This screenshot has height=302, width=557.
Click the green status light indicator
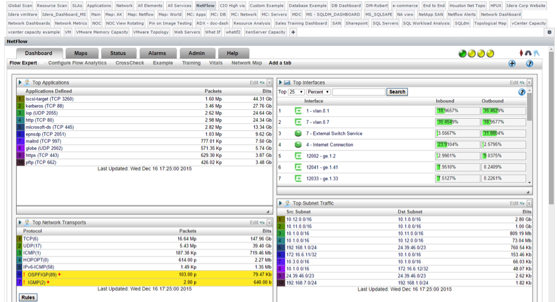pos(462,54)
